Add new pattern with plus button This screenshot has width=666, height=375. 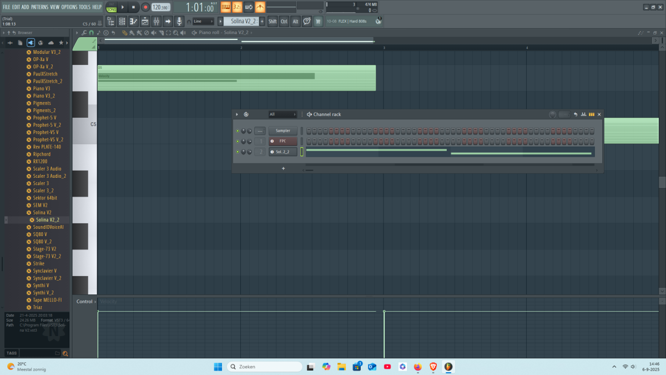[262, 21]
